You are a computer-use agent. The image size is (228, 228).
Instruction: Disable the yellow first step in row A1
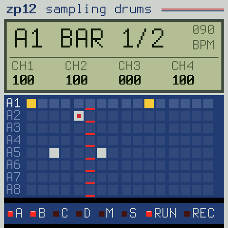31,104
